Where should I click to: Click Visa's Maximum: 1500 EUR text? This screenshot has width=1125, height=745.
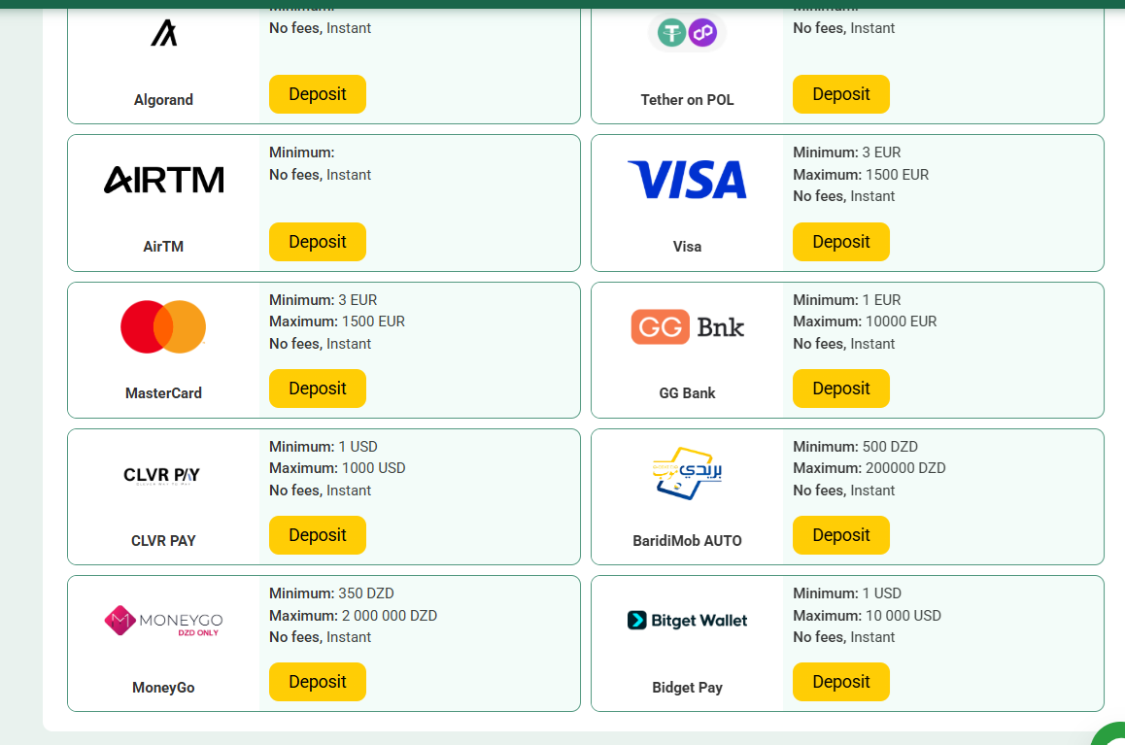(861, 175)
